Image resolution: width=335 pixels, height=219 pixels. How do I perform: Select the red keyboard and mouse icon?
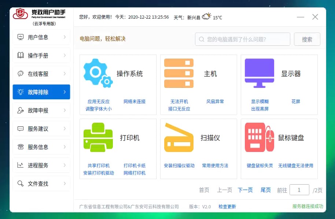point(259,138)
